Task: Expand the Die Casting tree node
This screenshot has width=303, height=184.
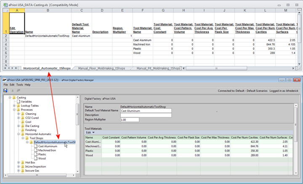Action: pyautogui.click(x=19, y=126)
